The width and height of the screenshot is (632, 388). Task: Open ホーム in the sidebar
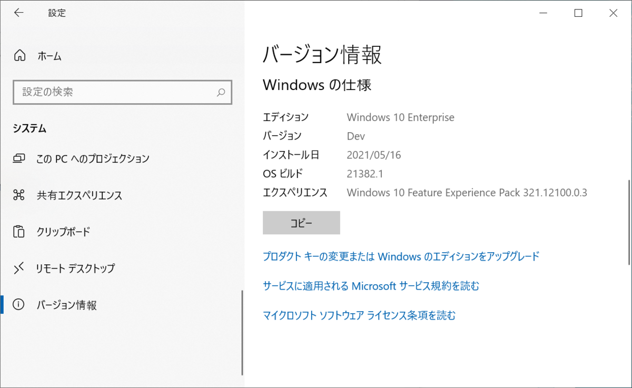pyautogui.click(x=122, y=56)
